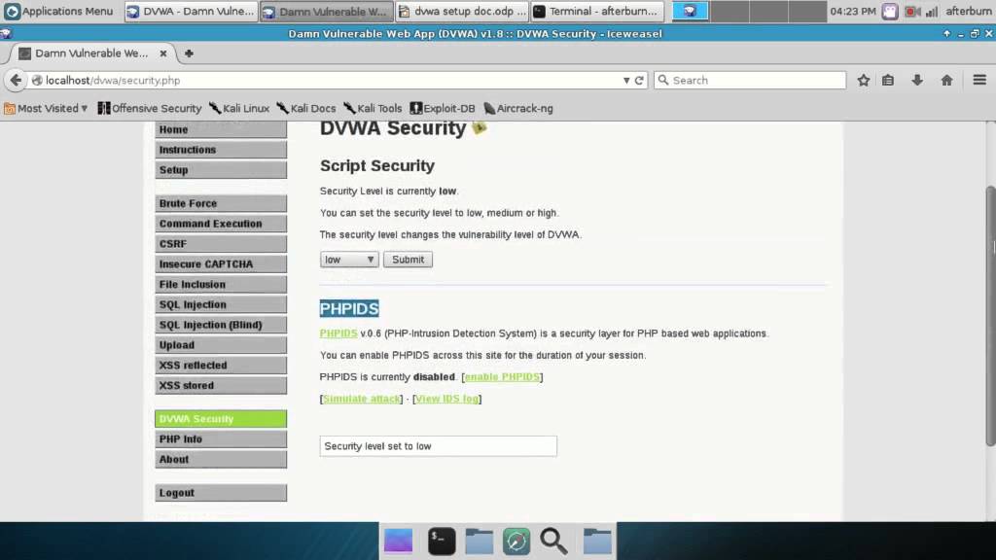Bookmark this page with the star icon
This screenshot has width=996, height=560.
(x=864, y=80)
